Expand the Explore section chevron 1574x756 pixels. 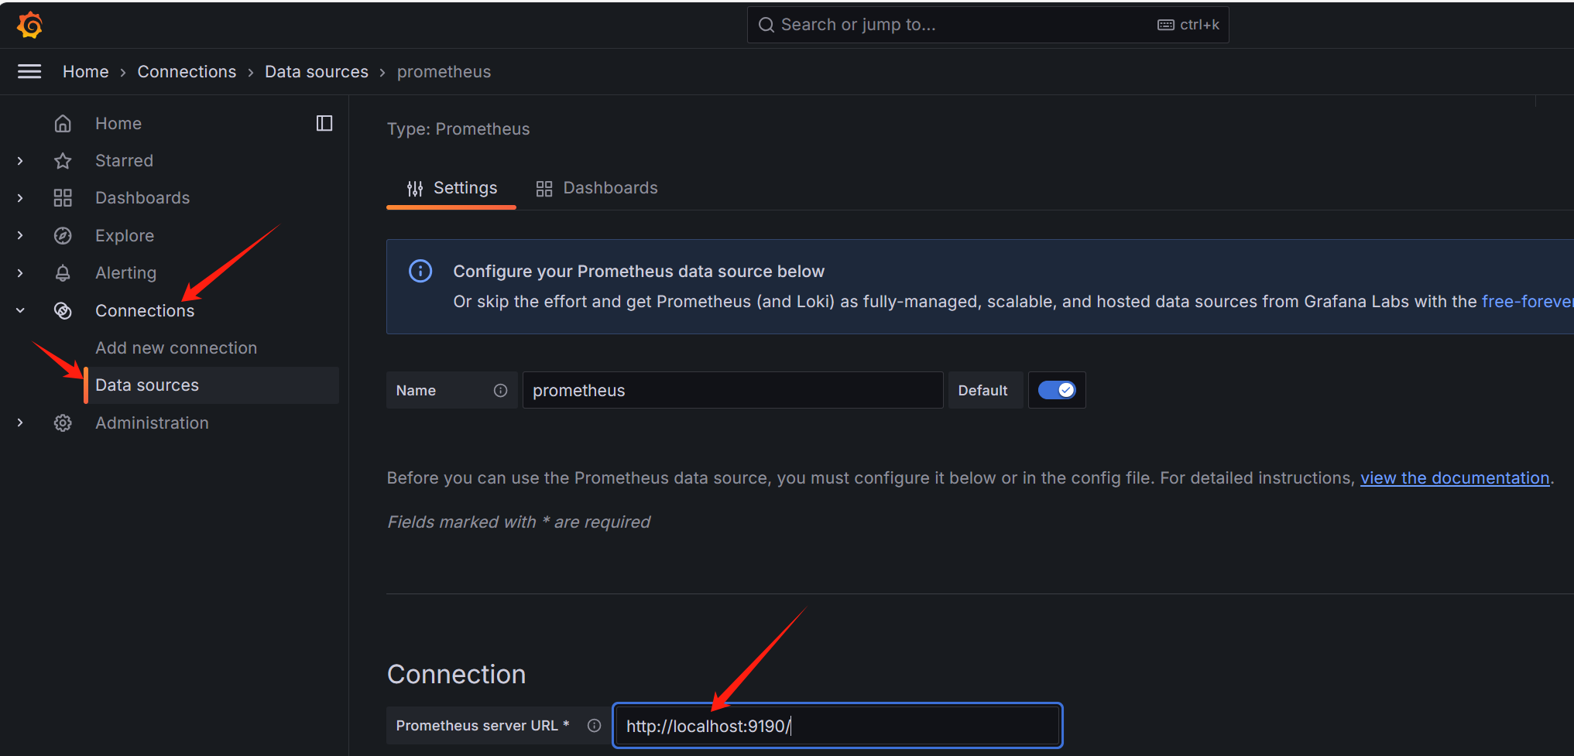20,236
